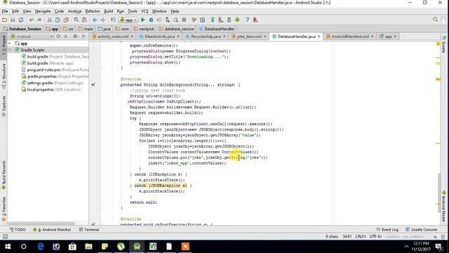Screen dimensions: 449x253
Task: Click the Windows Start button
Action: point(8,247)
